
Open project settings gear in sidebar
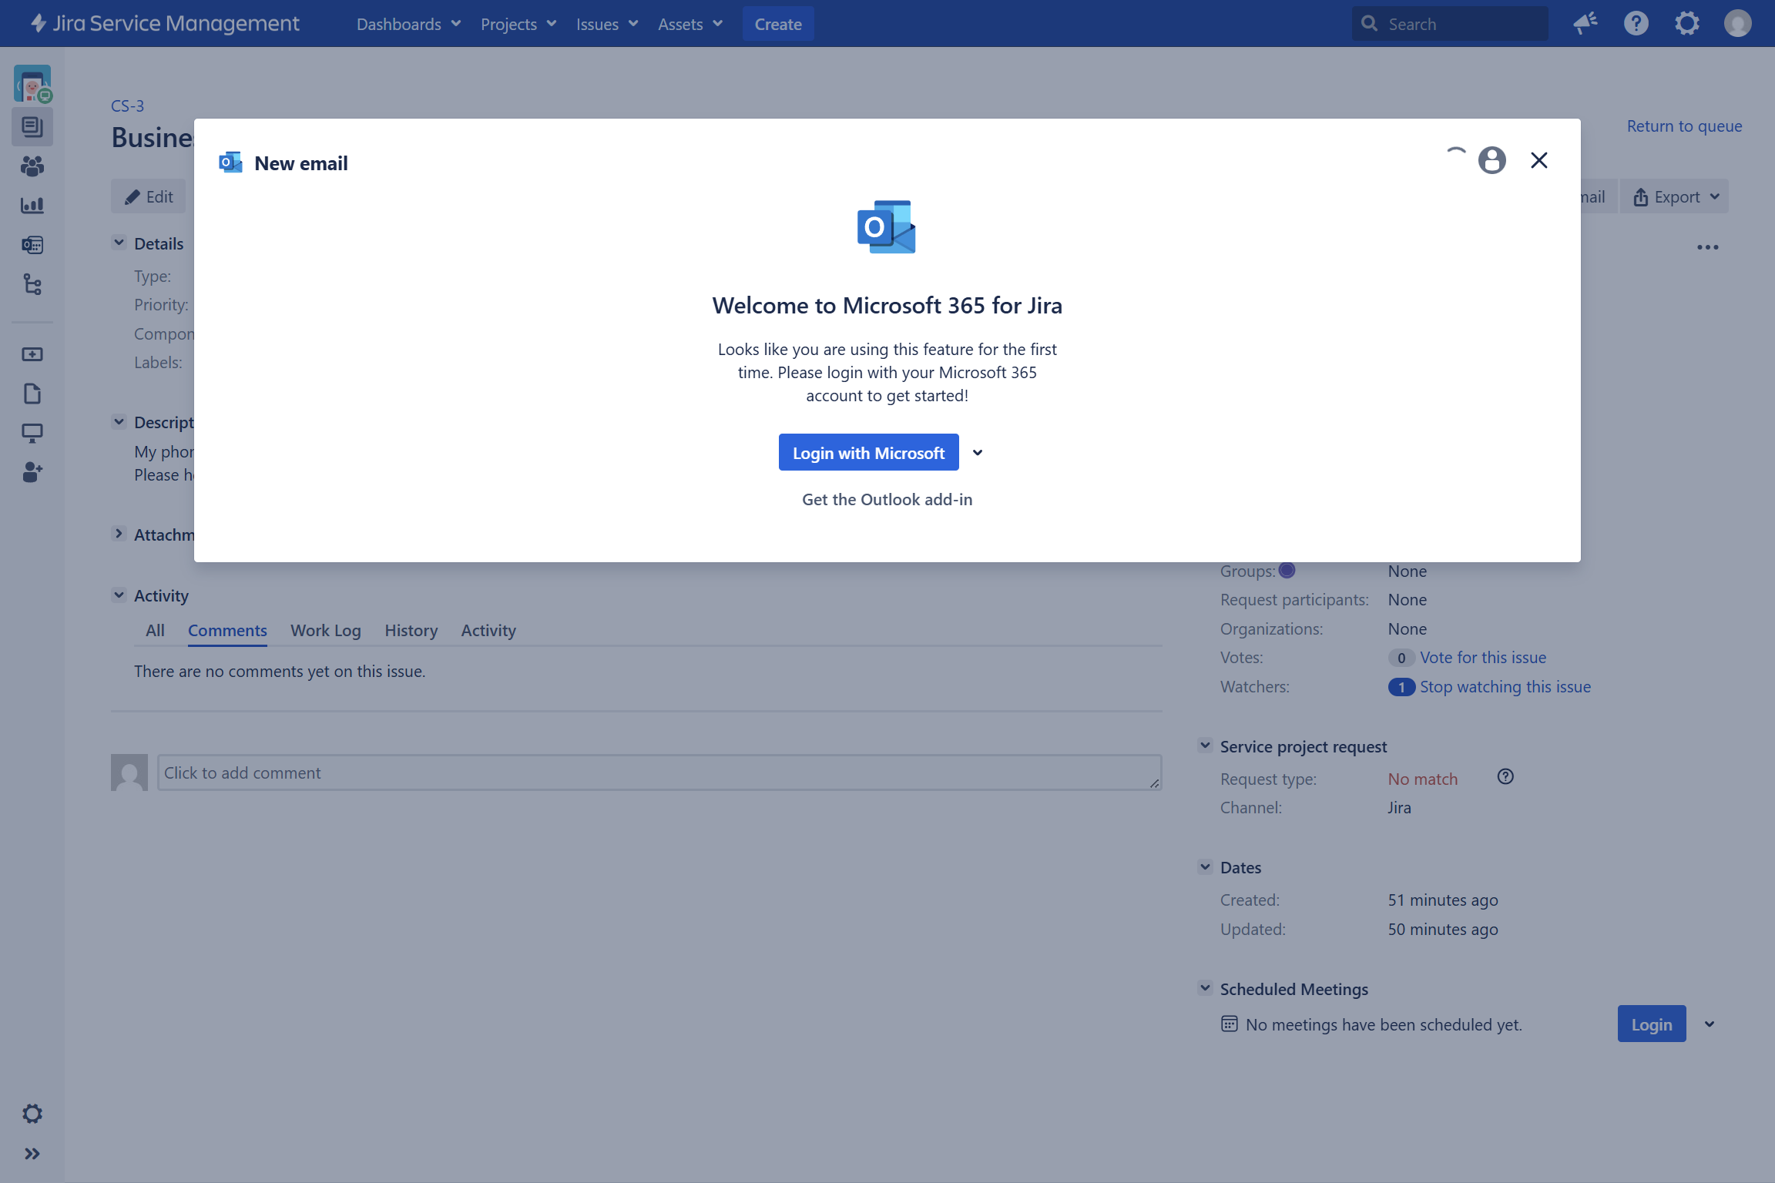click(32, 1114)
